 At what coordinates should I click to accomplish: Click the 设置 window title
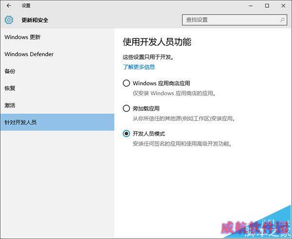pyautogui.click(x=26, y=6)
